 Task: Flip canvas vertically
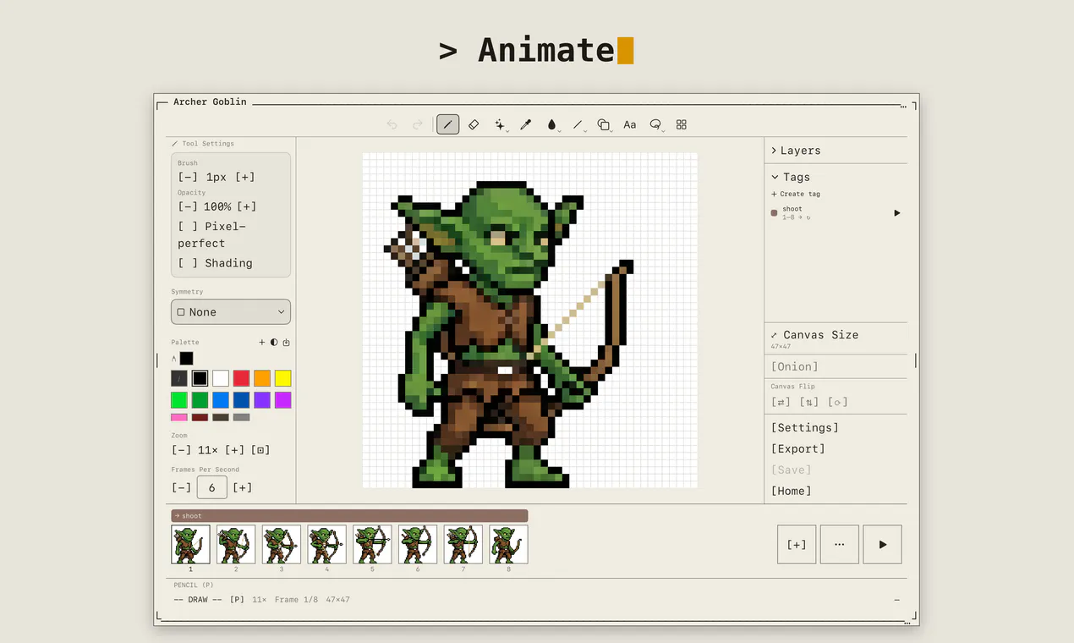[x=809, y=402]
